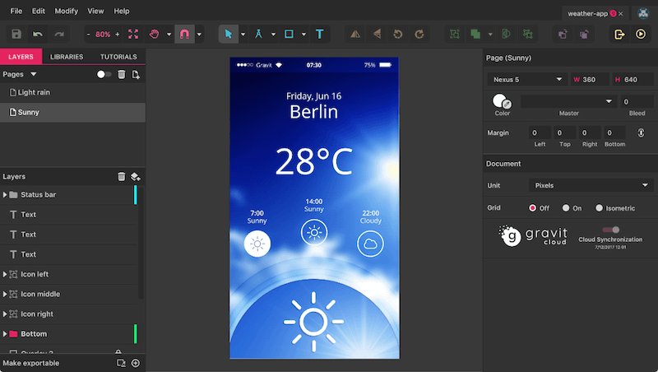The width and height of the screenshot is (658, 372).
Task: Zoom in with the plus button
Action: (x=117, y=35)
